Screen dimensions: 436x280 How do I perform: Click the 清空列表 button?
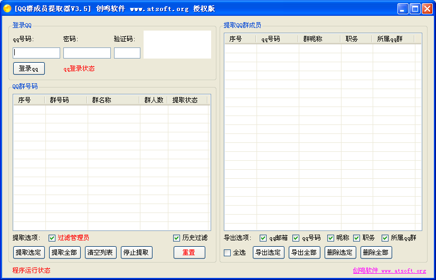coord(101,253)
